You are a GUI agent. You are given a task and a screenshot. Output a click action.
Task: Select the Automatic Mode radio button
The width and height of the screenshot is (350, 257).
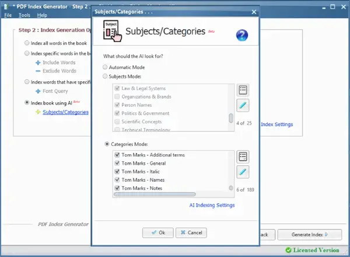point(105,67)
